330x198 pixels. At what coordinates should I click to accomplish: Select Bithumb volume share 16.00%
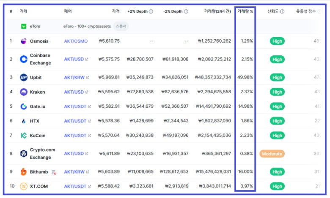pyautogui.click(x=245, y=172)
